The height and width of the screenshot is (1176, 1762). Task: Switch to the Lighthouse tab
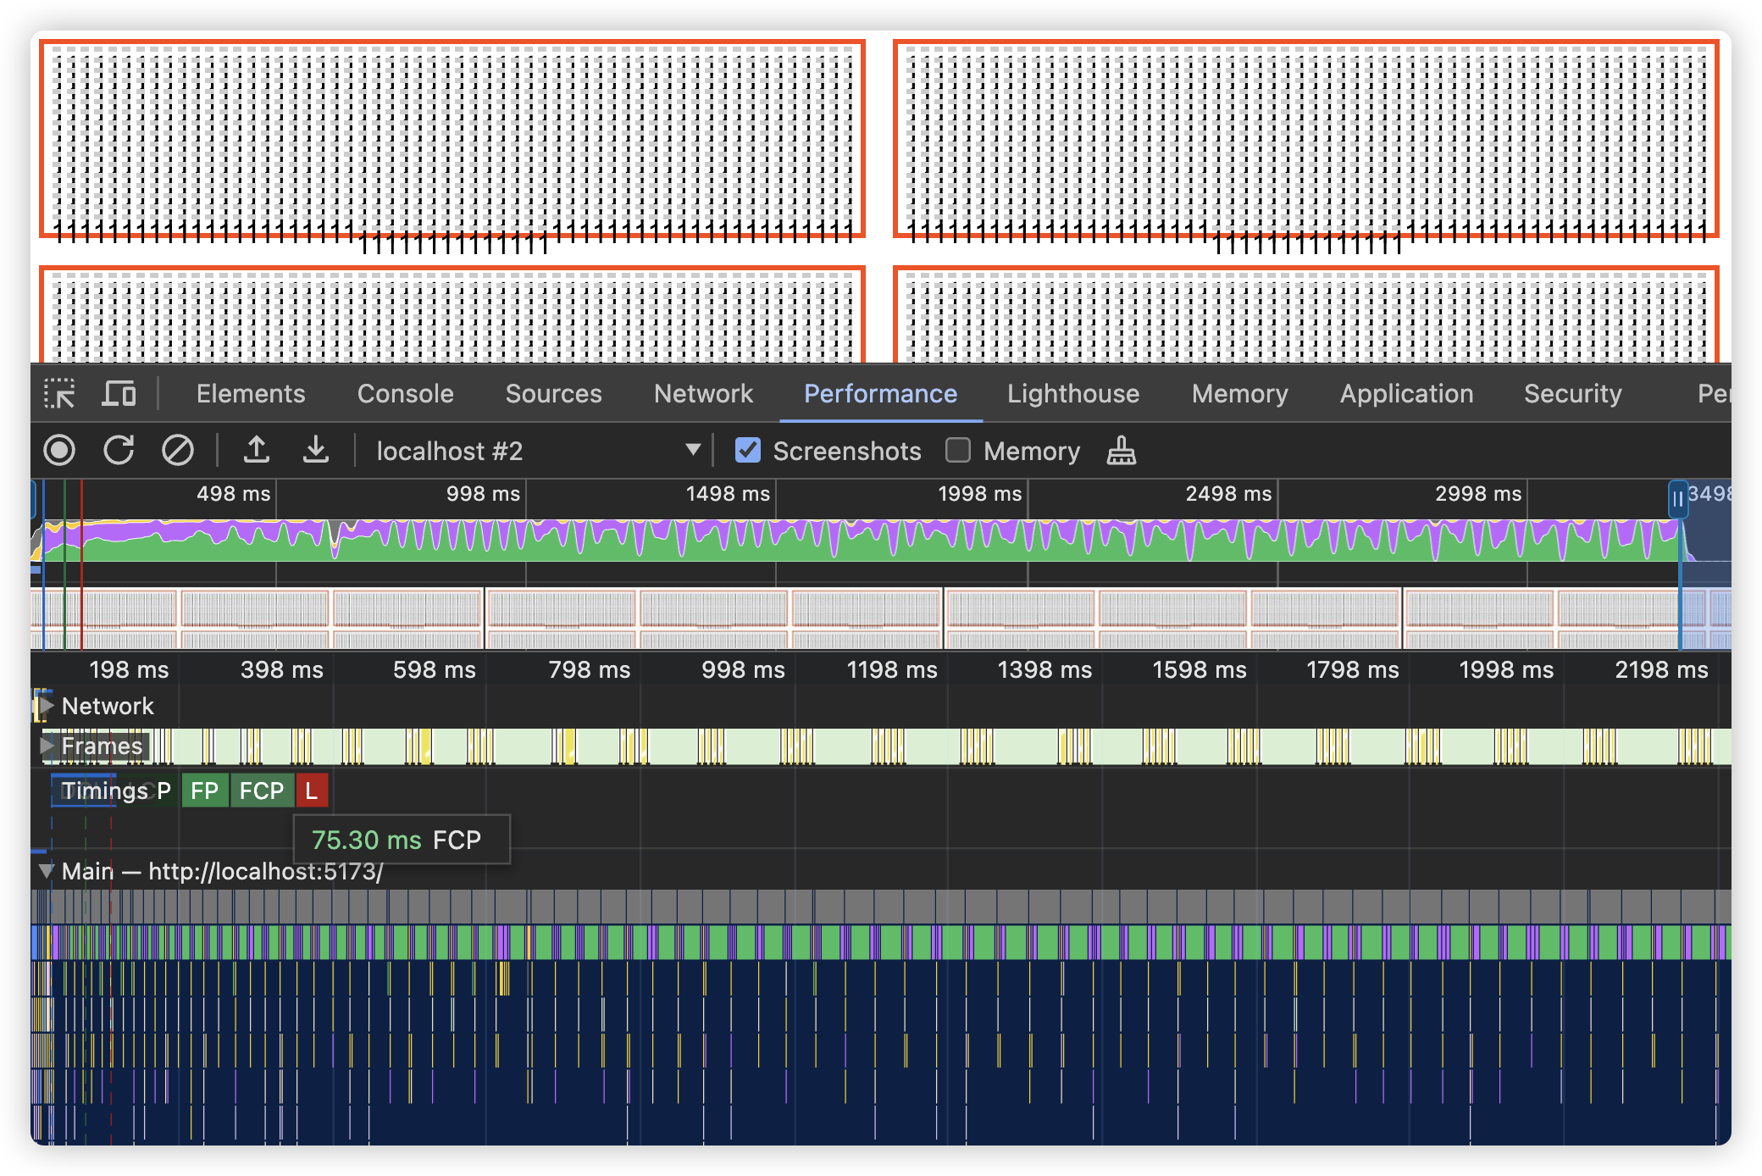[x=1072, y=394]
